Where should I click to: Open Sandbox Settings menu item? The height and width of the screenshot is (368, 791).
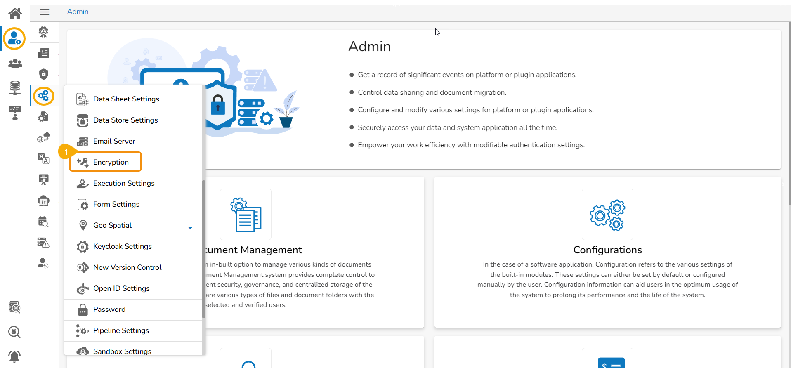[x=133, y=349]
